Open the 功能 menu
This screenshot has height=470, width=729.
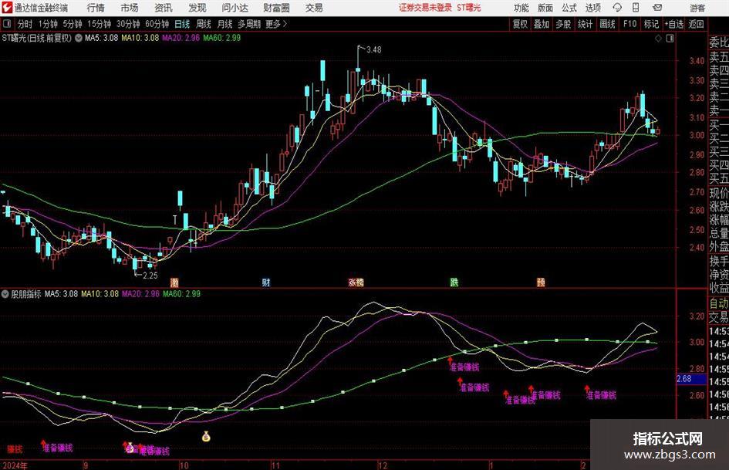pyautogui.click(x=521, y=8)
